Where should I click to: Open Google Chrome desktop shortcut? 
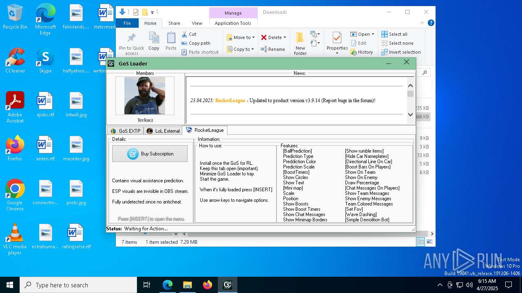[15, 195]
